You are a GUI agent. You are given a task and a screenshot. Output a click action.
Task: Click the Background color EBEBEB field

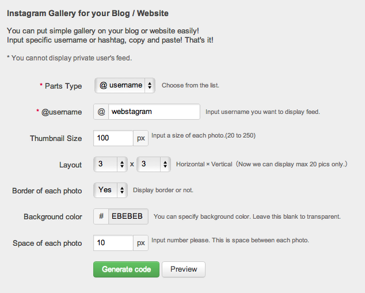pos(128,216)
